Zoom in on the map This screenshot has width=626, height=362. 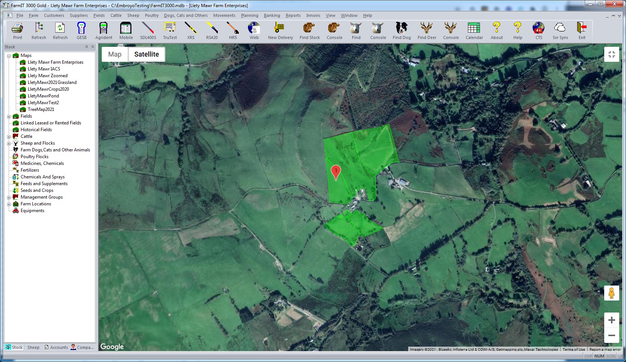tap(611, 320)
